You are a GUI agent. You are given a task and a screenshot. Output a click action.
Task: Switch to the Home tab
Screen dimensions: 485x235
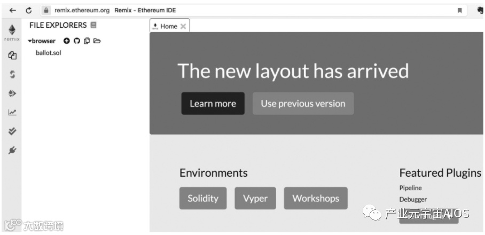pyautogui.click(x=169, y=26)
